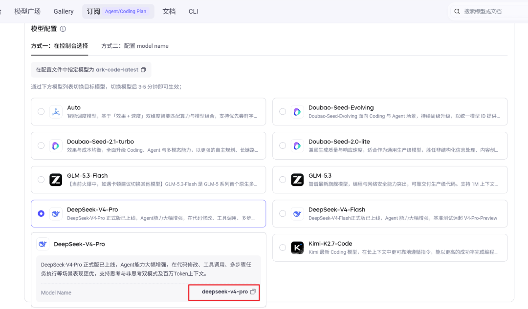Click the deepseek-v4-pro model name value
Image resolution: width=528 pixels, height=309 pixels.
click(x=224, y=292)
